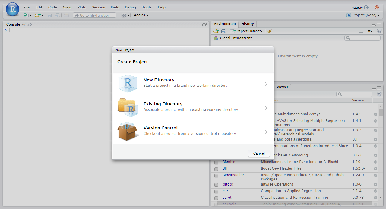Check the BBmisc package checkbox
The image size is (386, 209).
(216, 162)
